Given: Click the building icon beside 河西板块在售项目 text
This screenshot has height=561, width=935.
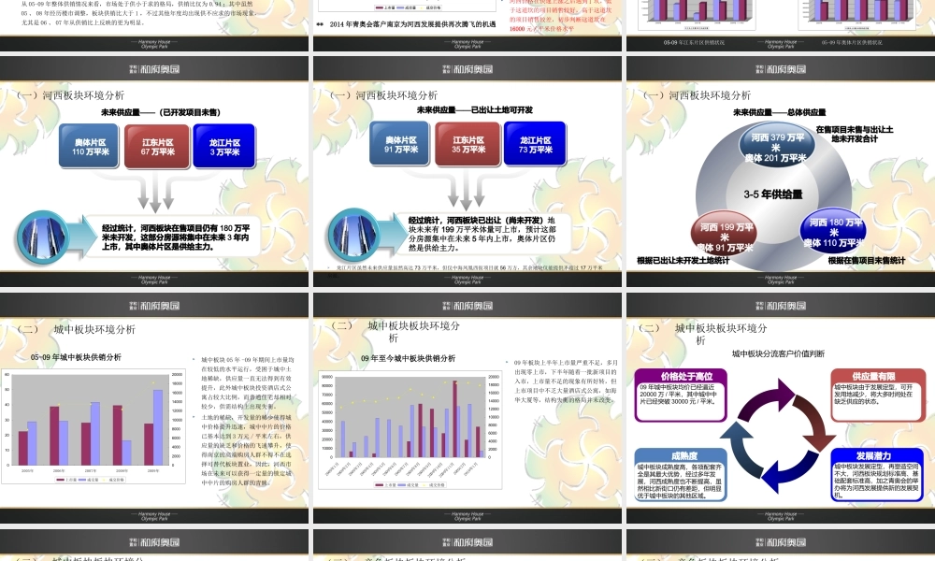Looking at the screenshot, I should (x=42, y=237).
